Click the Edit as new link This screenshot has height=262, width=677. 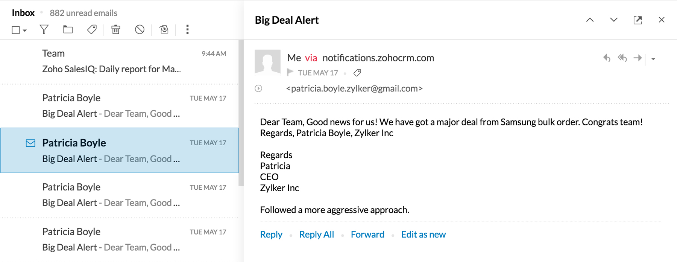[423, 234]
